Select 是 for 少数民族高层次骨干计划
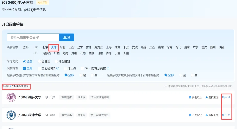 click(x=181, y=75)
